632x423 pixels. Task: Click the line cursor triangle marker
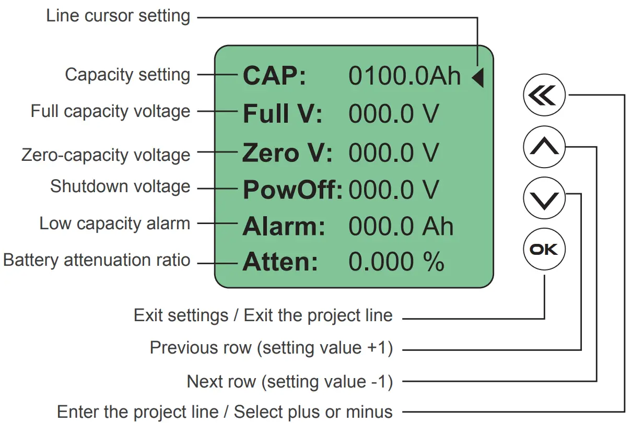[x=478, y=78]
